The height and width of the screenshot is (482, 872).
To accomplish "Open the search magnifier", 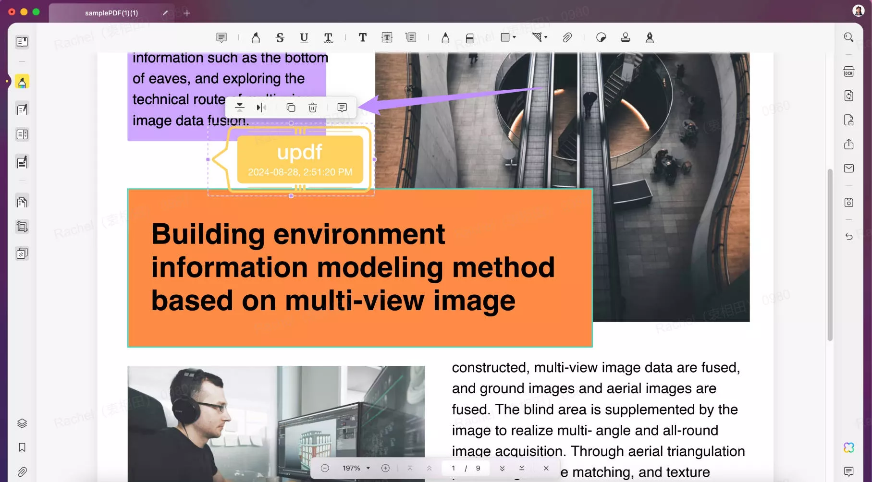I will (849, 37).
